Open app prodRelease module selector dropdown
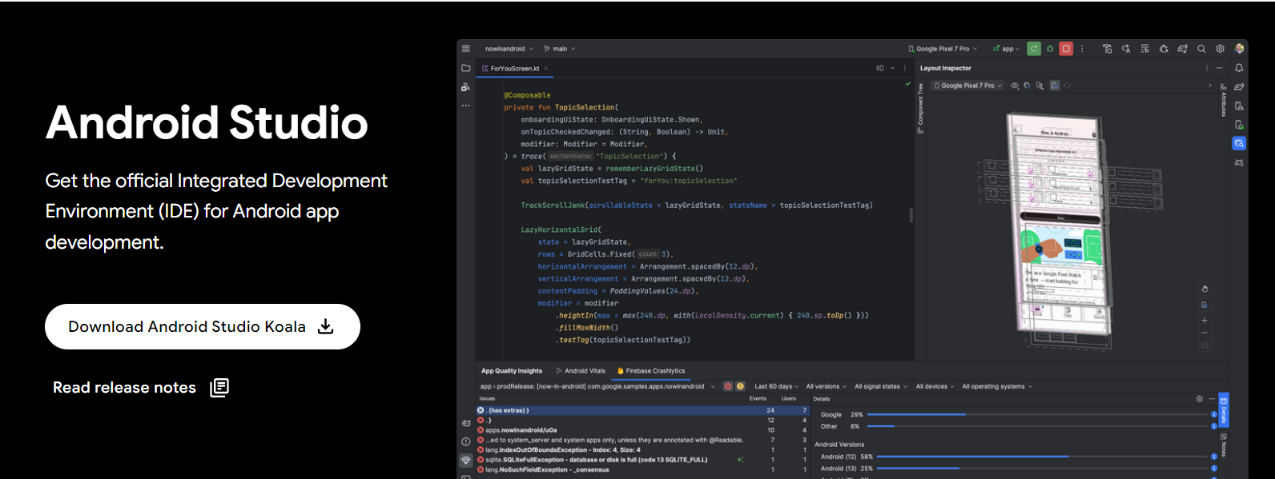This screenshot has height=479, width=1275. (x=597, y=386)
